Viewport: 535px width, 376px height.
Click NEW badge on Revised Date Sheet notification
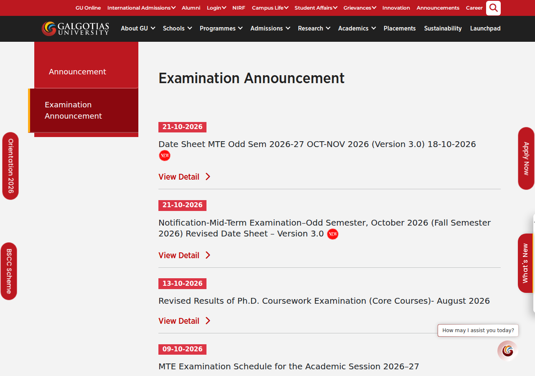[x=333, y=234]
